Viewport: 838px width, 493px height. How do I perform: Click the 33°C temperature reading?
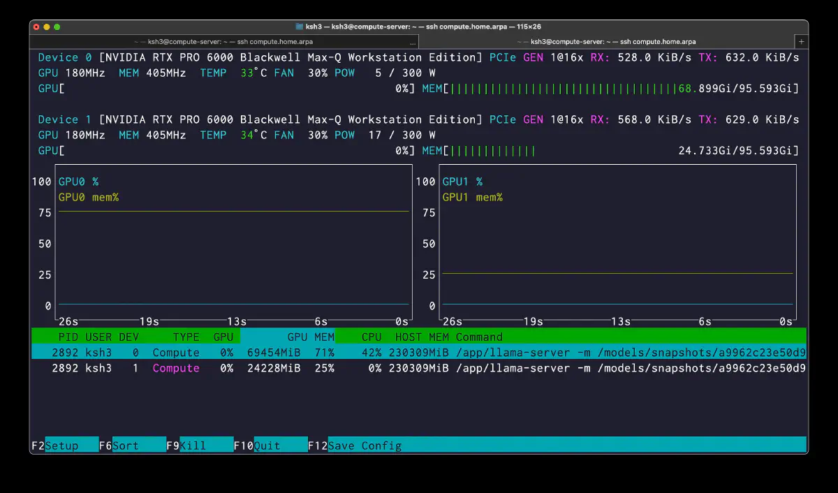253,73
